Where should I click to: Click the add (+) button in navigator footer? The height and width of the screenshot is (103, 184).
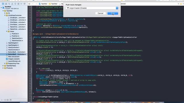click(2, 100)
